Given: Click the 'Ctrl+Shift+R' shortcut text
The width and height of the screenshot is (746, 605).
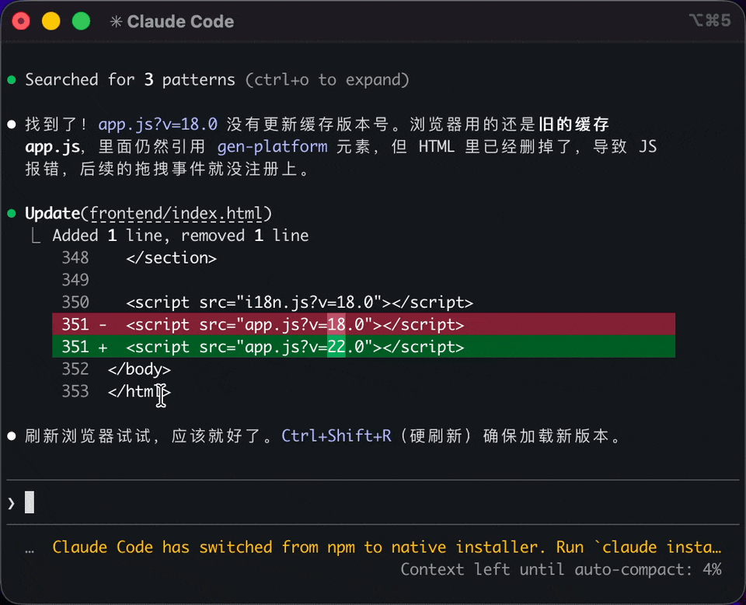Looking at the screenshot, I should (x=336, y=435).
